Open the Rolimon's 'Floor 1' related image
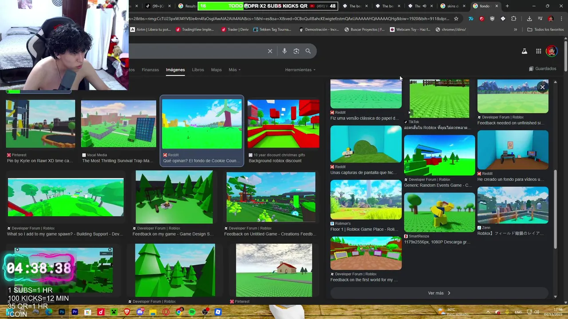This screenshot has width=568, height=319. [x=366, y=199]
